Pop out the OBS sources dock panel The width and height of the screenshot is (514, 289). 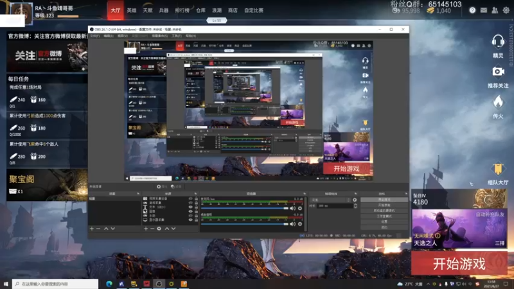point(195,194)
